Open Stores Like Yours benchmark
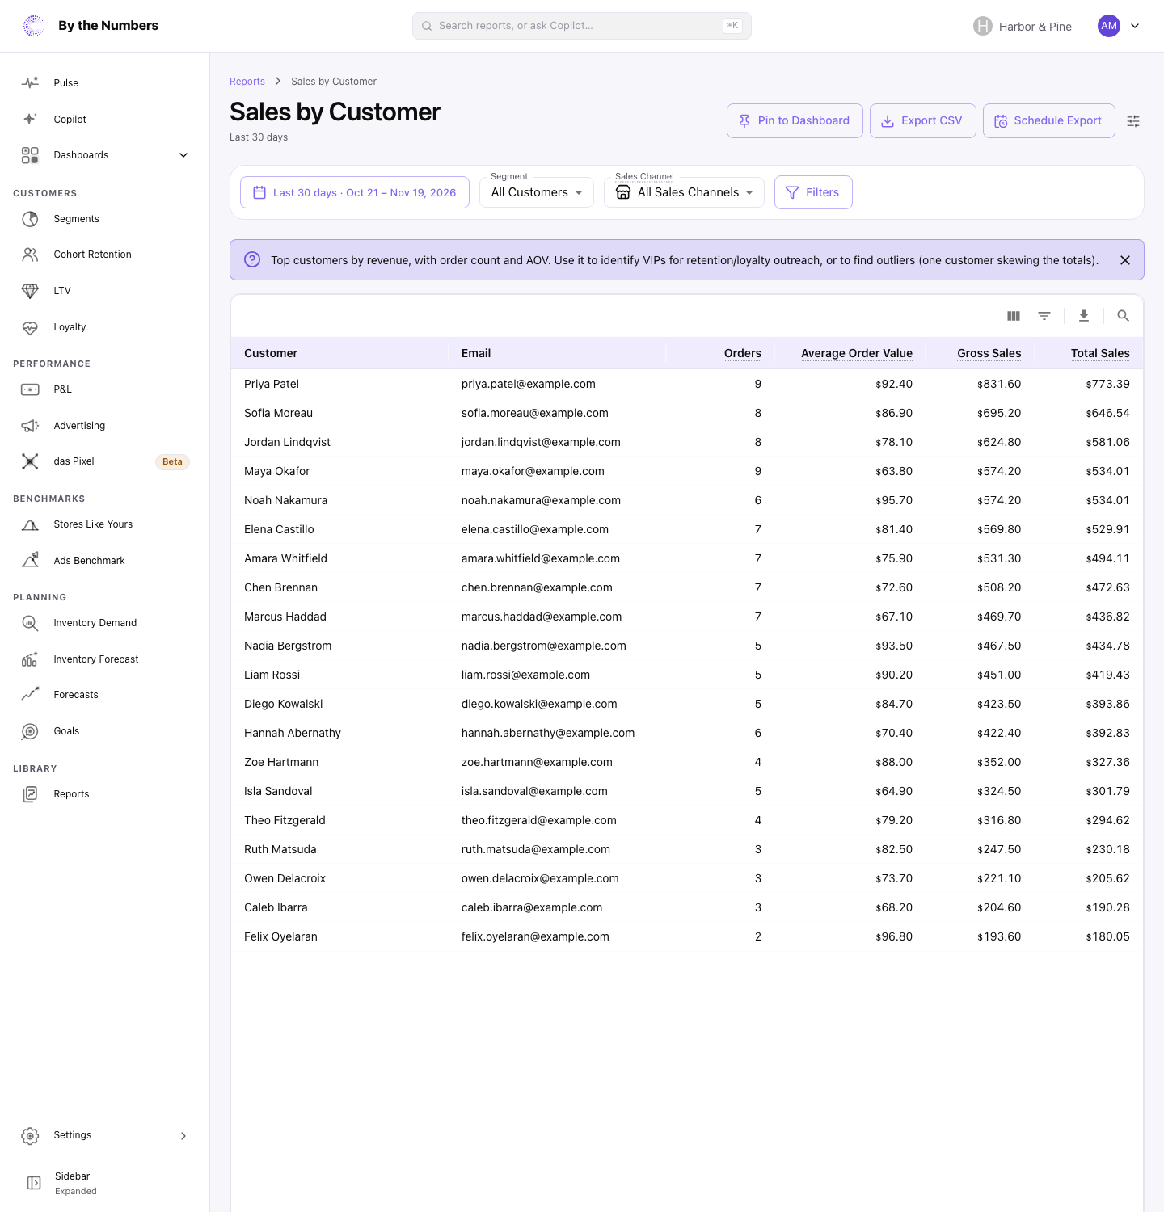The width and height of the screenshot is (1164, 1212). (x=105, y=524)
